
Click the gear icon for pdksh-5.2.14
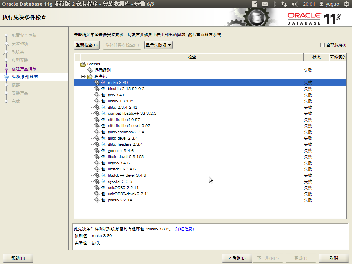pyautogui.click(x=97, y=200)
